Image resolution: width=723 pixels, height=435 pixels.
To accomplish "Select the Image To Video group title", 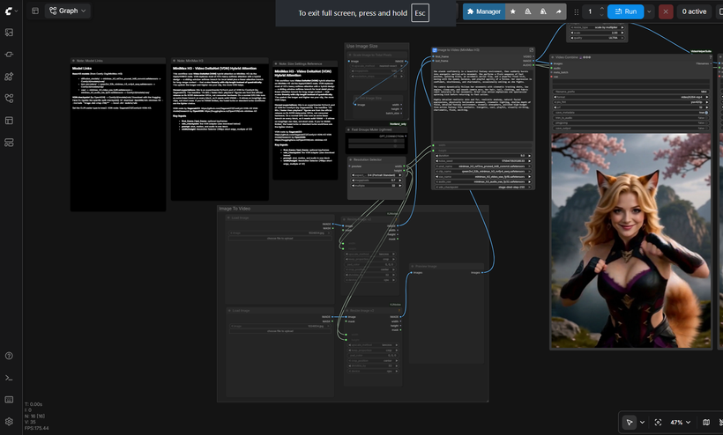I will coord(235,209).
